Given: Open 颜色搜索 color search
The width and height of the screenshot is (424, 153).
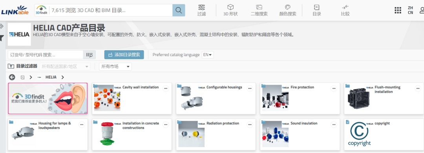Looking at the screenshot, I should coord(288,10).
